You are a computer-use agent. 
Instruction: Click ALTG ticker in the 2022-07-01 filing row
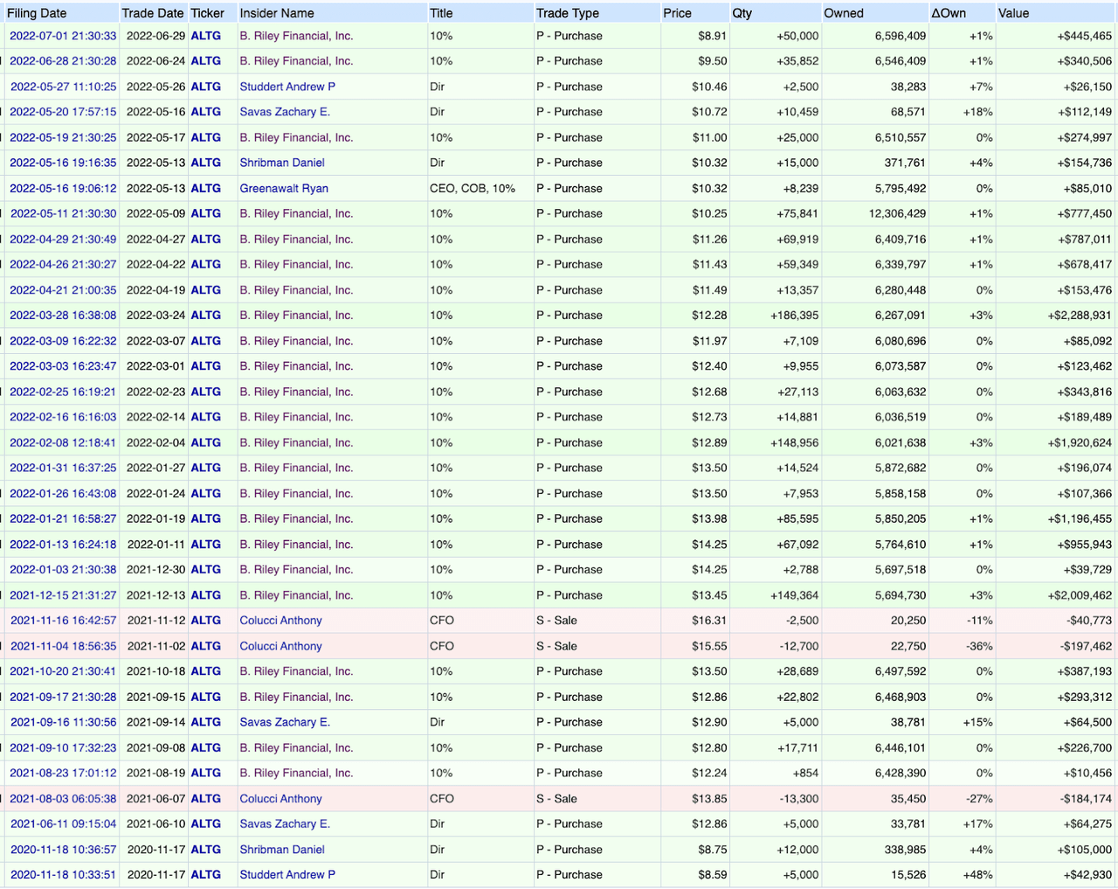[206, 36]
